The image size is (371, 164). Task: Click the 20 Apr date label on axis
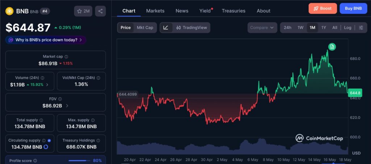130,160
